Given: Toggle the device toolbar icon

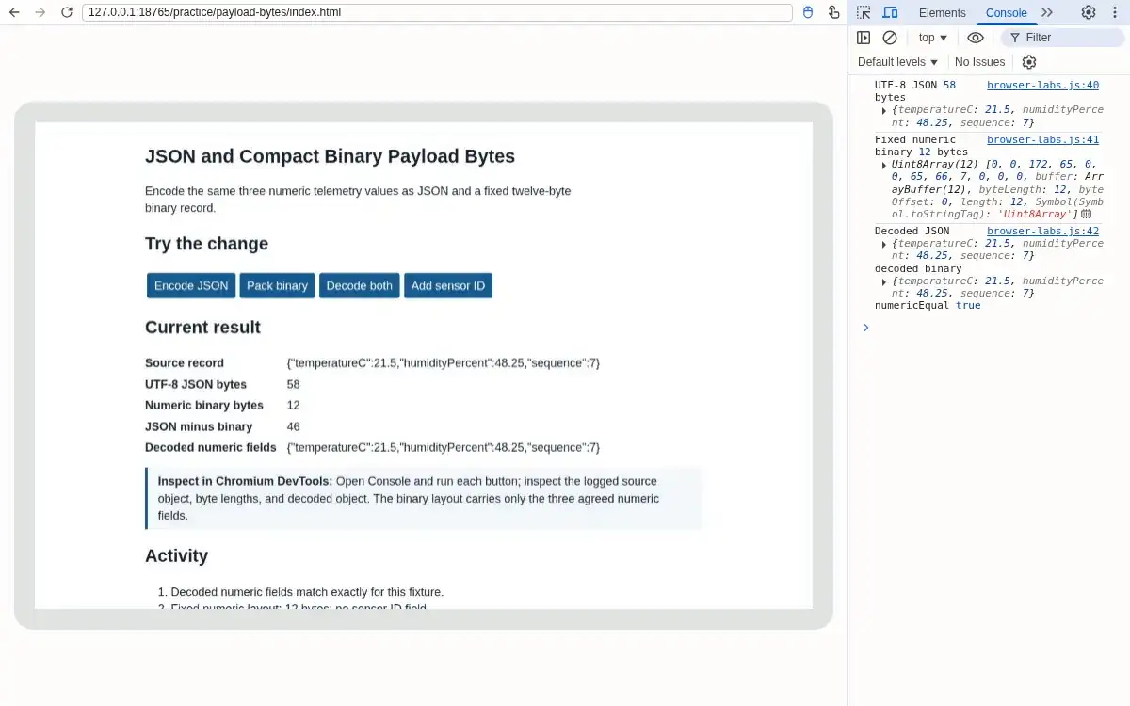Looking at the screenshot, I should click(x=890, y=12).
